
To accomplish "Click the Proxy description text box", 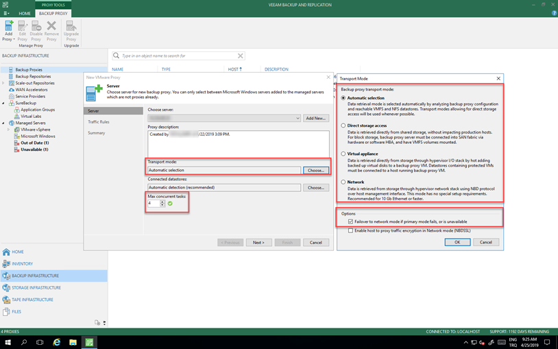I will point(239,143).
